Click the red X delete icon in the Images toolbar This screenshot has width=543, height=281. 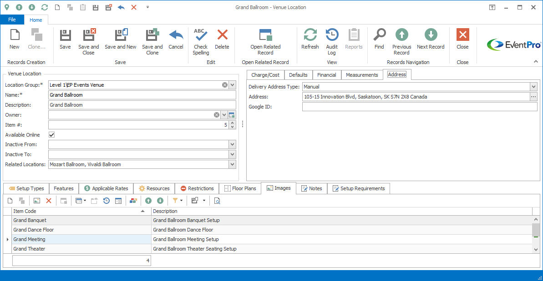tap(49, 201)
